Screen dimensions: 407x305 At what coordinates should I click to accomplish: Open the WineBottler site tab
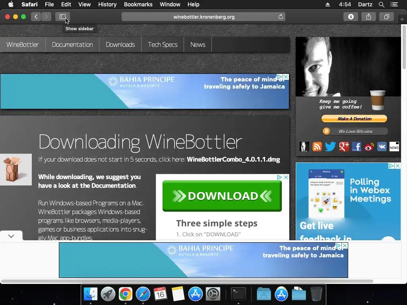23,44
